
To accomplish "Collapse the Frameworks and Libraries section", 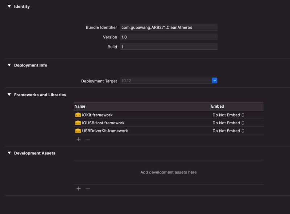I will [x=9, y=94].
